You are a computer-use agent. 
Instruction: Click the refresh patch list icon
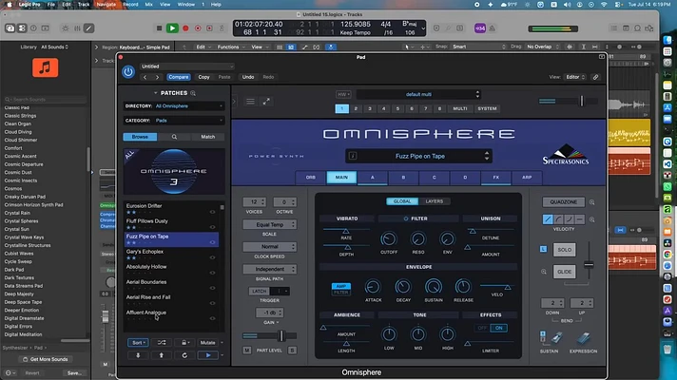[184, 355]
